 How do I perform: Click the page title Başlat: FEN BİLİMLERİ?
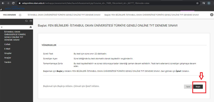click(x=108, y=25)
